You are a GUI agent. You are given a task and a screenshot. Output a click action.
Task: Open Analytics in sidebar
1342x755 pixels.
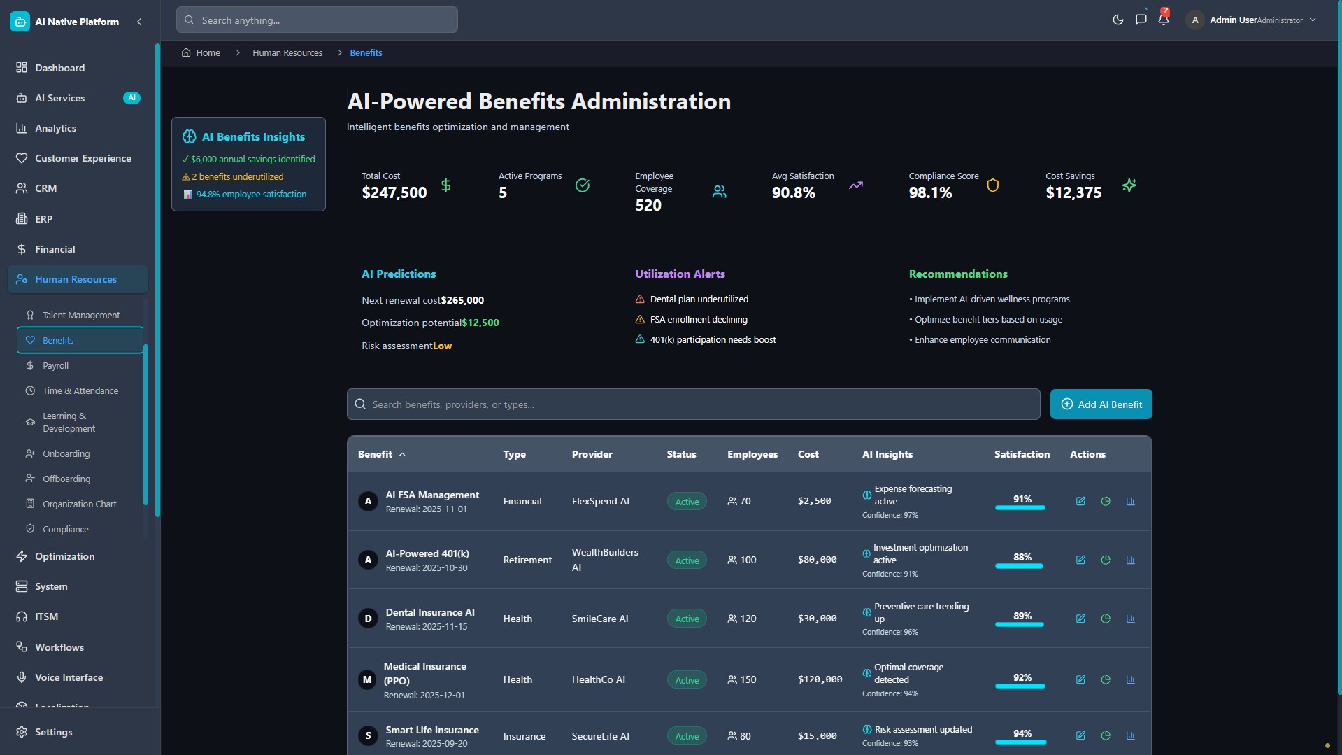pyautogui.click(x=78, y=128)
